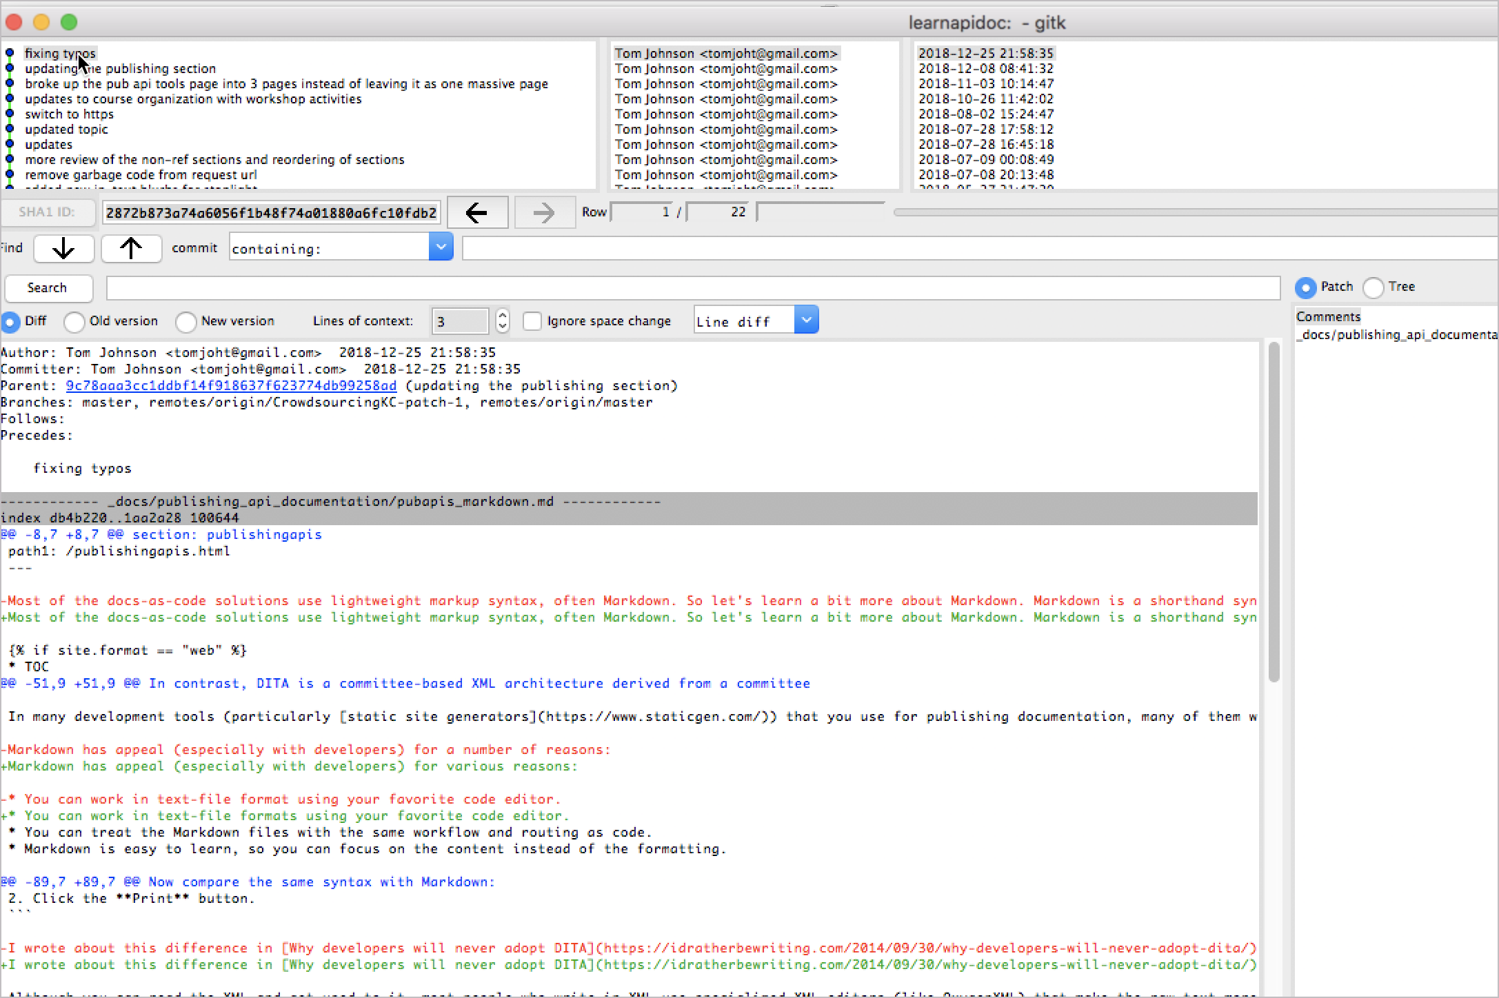Image resolution: width=1499 pixels, height=998 pixels.
Task: Click the up arrow navigate icon
Action: (132, 248)
